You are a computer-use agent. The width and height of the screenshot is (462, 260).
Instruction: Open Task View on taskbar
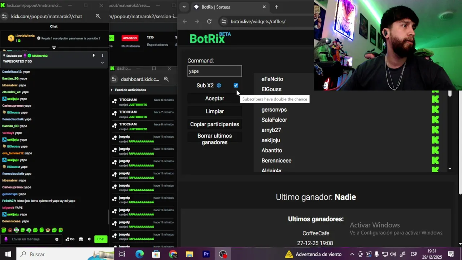(122, 254)
